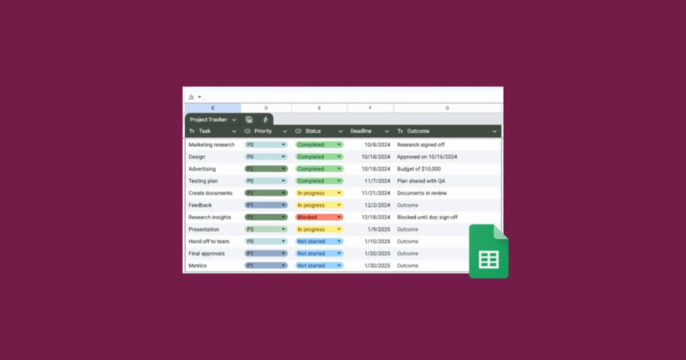Select column F header

pyautogui.click(x=370, y=108)
